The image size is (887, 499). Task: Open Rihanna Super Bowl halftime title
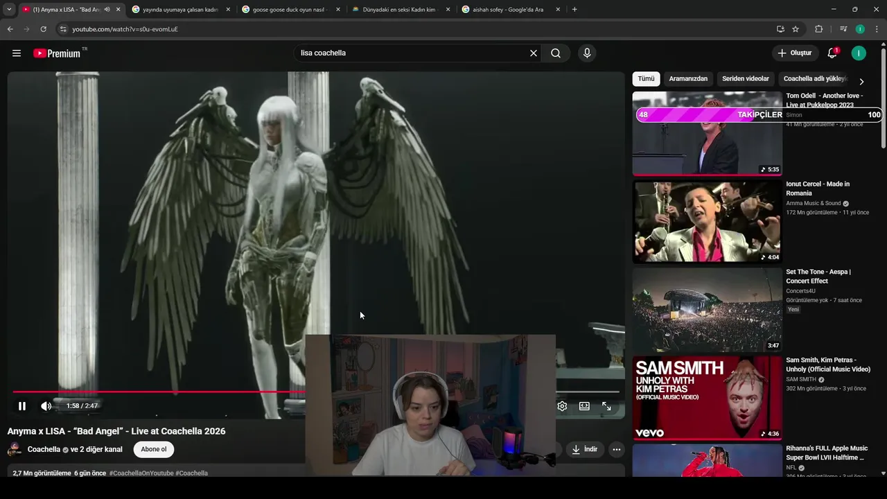click(x=827, y=453)
